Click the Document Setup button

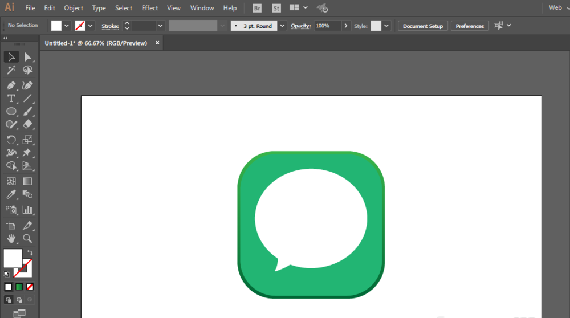tap(423, 26)
